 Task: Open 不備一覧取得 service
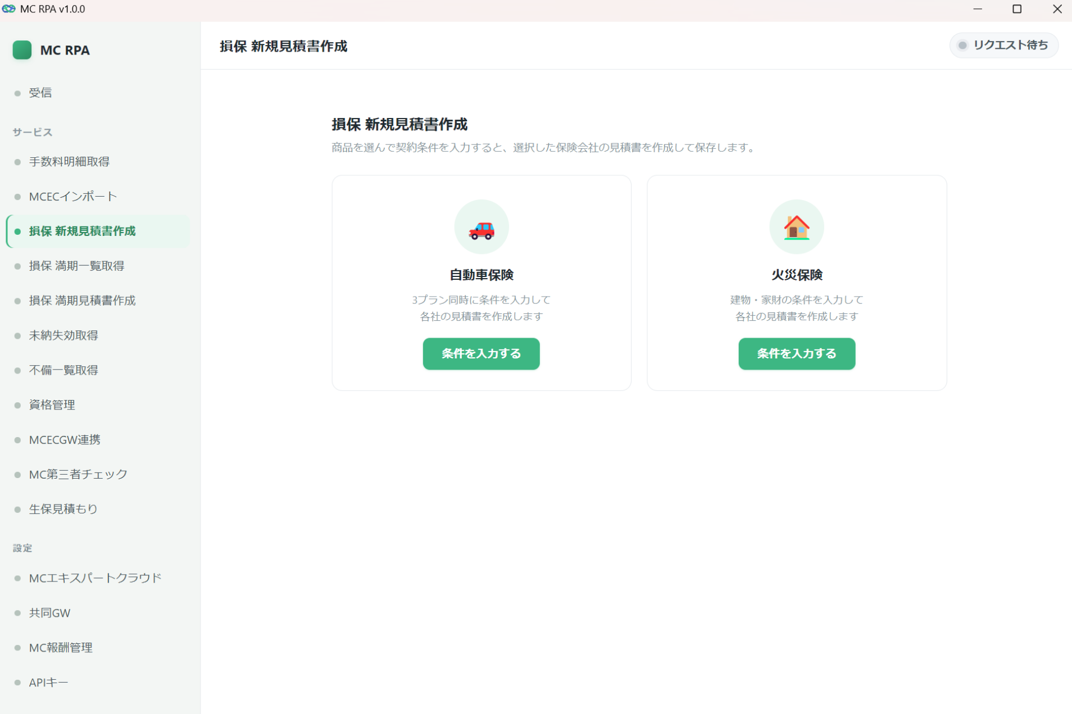pos(98,370)
